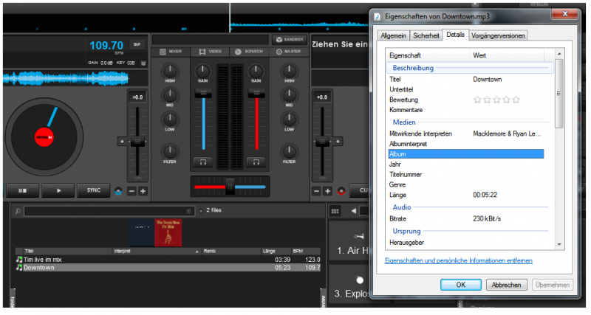
Task: Click the TAP tempo button
Action: point(136,44)
